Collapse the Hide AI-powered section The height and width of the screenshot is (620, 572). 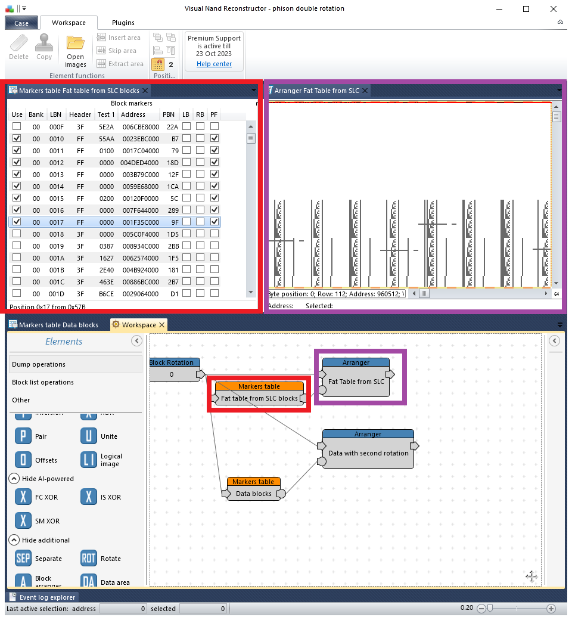coord(14,479)
